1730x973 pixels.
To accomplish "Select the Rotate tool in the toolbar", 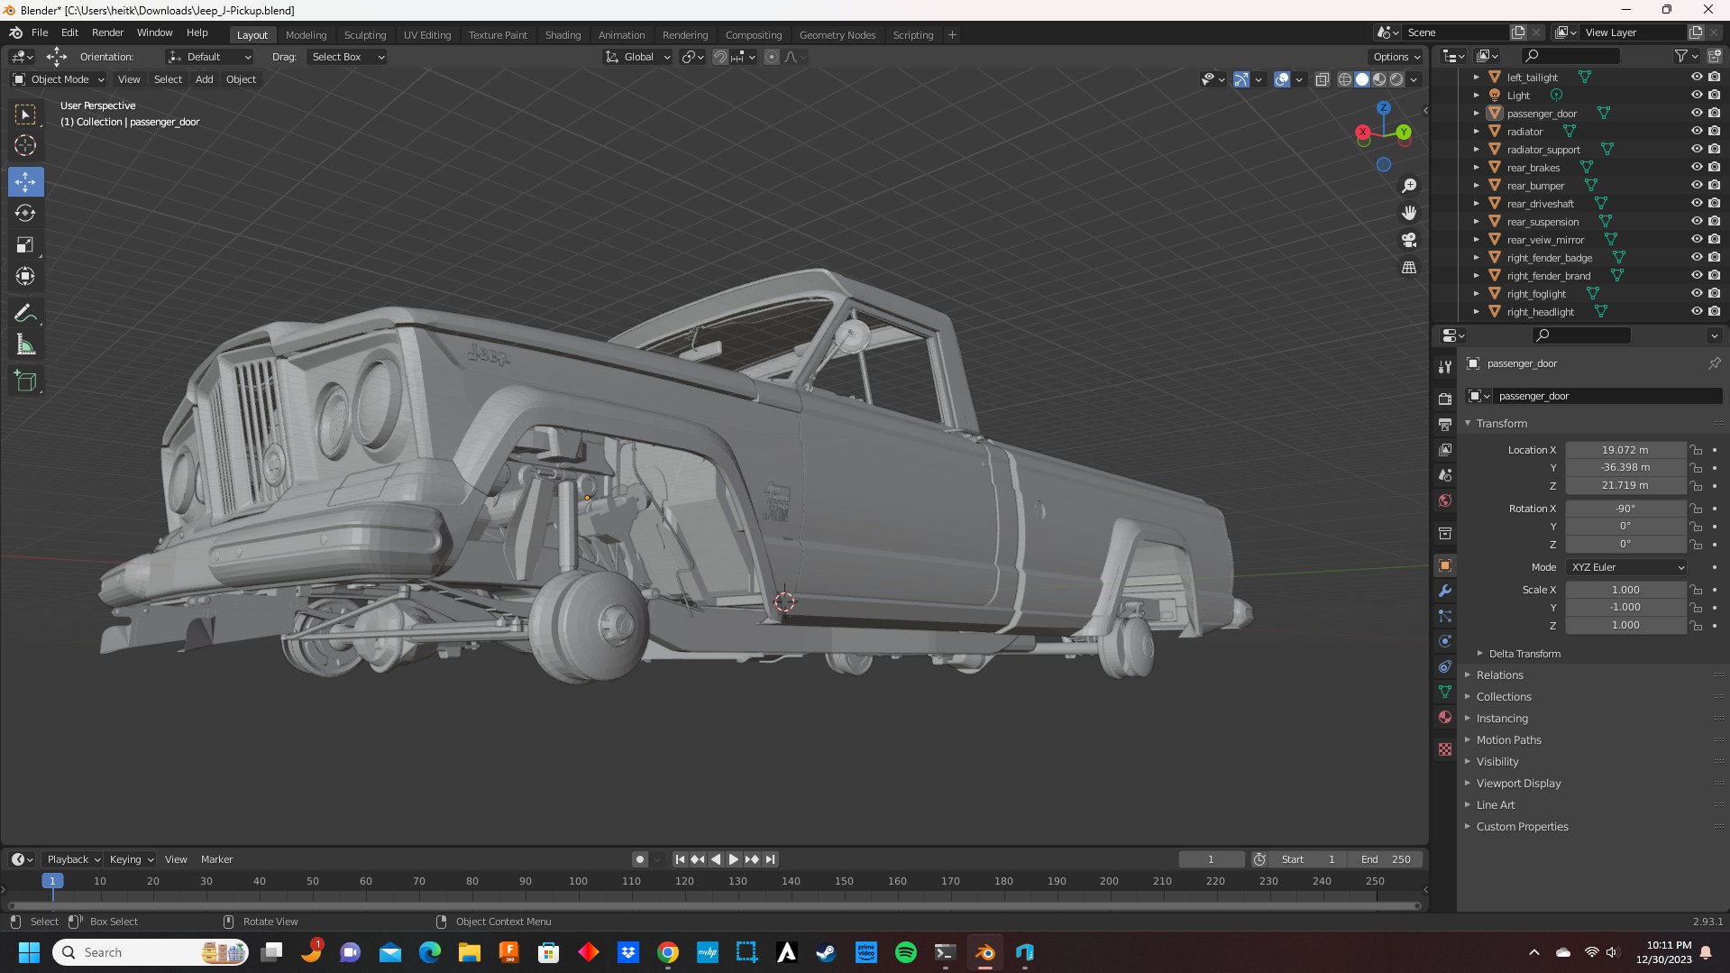I will pos(25,214).
